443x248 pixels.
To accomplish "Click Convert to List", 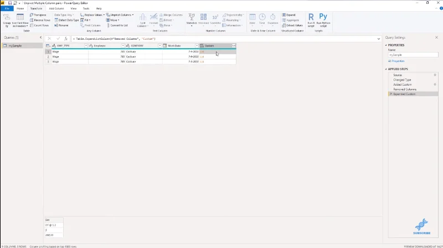I will point(117,25).
